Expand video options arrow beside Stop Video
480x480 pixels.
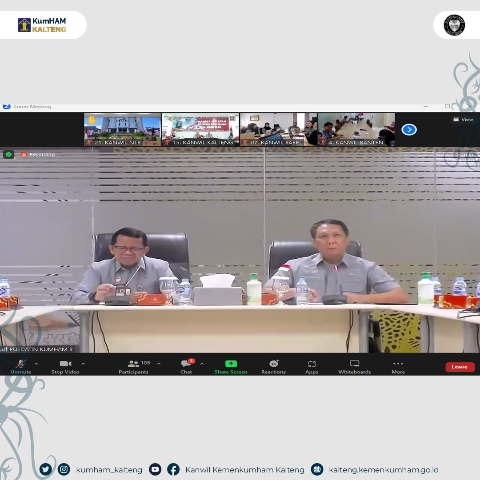[83, 364]
